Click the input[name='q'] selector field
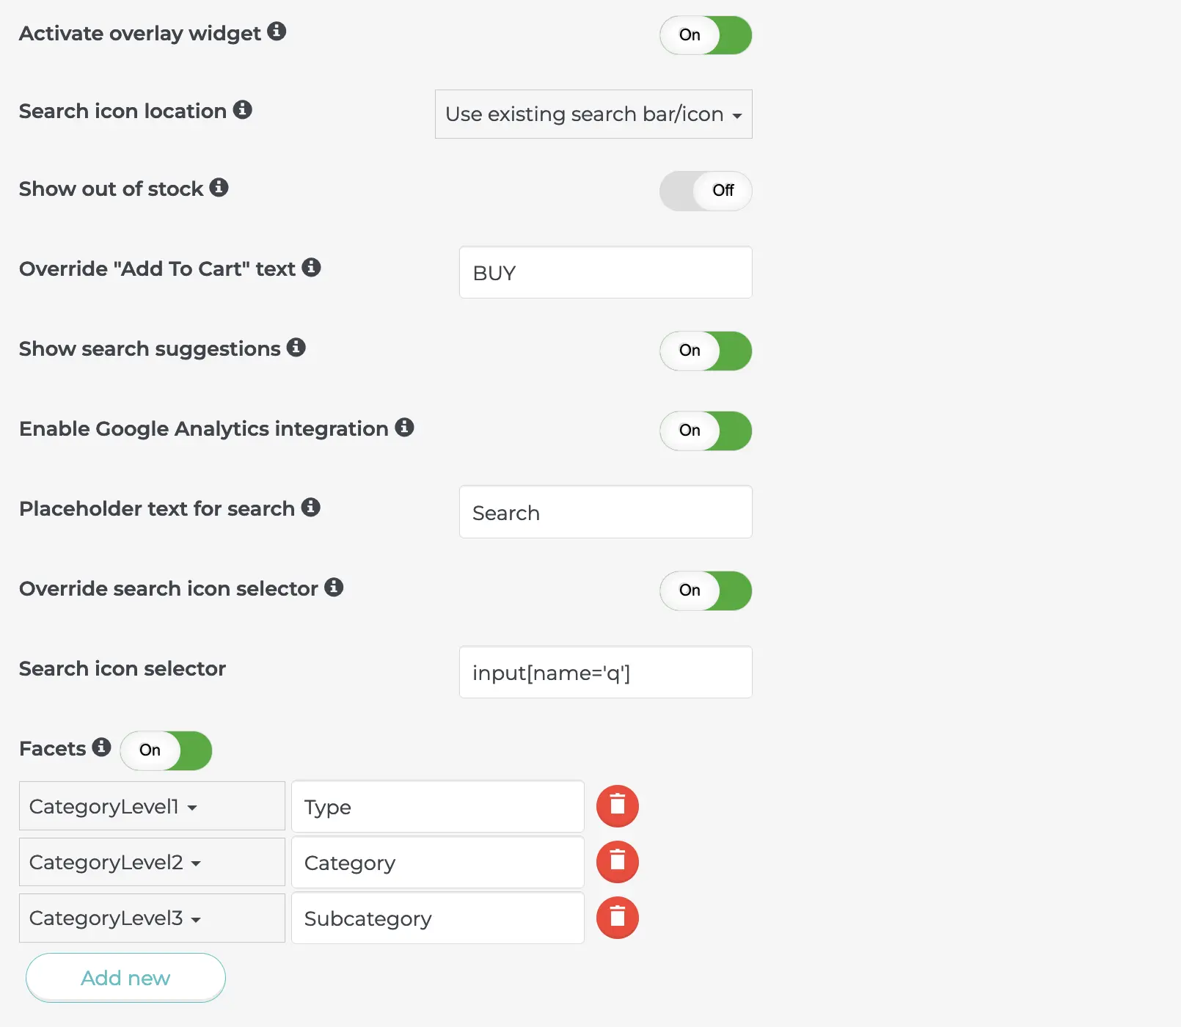 (x=606, y=672)
